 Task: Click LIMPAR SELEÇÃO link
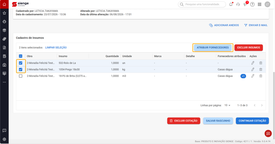56,48
